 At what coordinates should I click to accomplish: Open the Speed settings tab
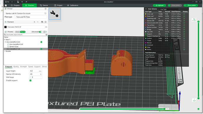coord(31,67)
